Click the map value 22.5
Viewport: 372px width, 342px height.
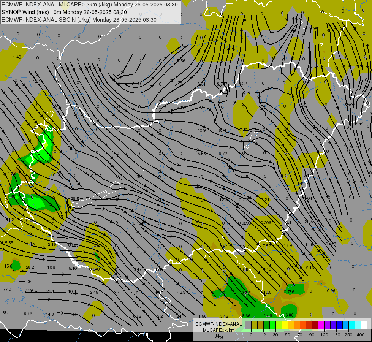pos(309,222)
